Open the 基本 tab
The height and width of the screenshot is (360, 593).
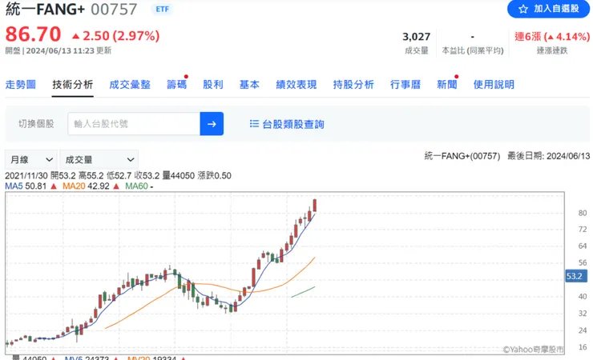coord(249,85)
